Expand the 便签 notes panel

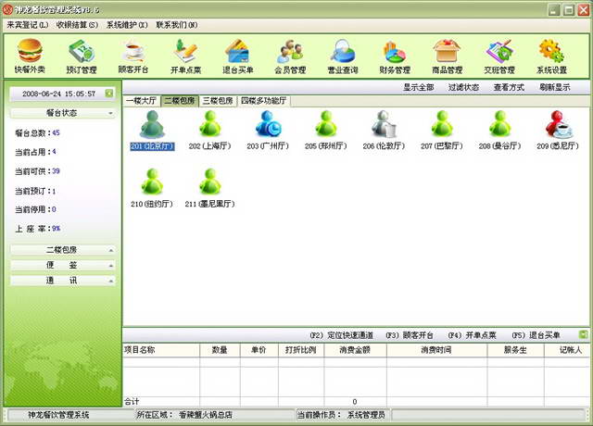[x=63, y=266]
